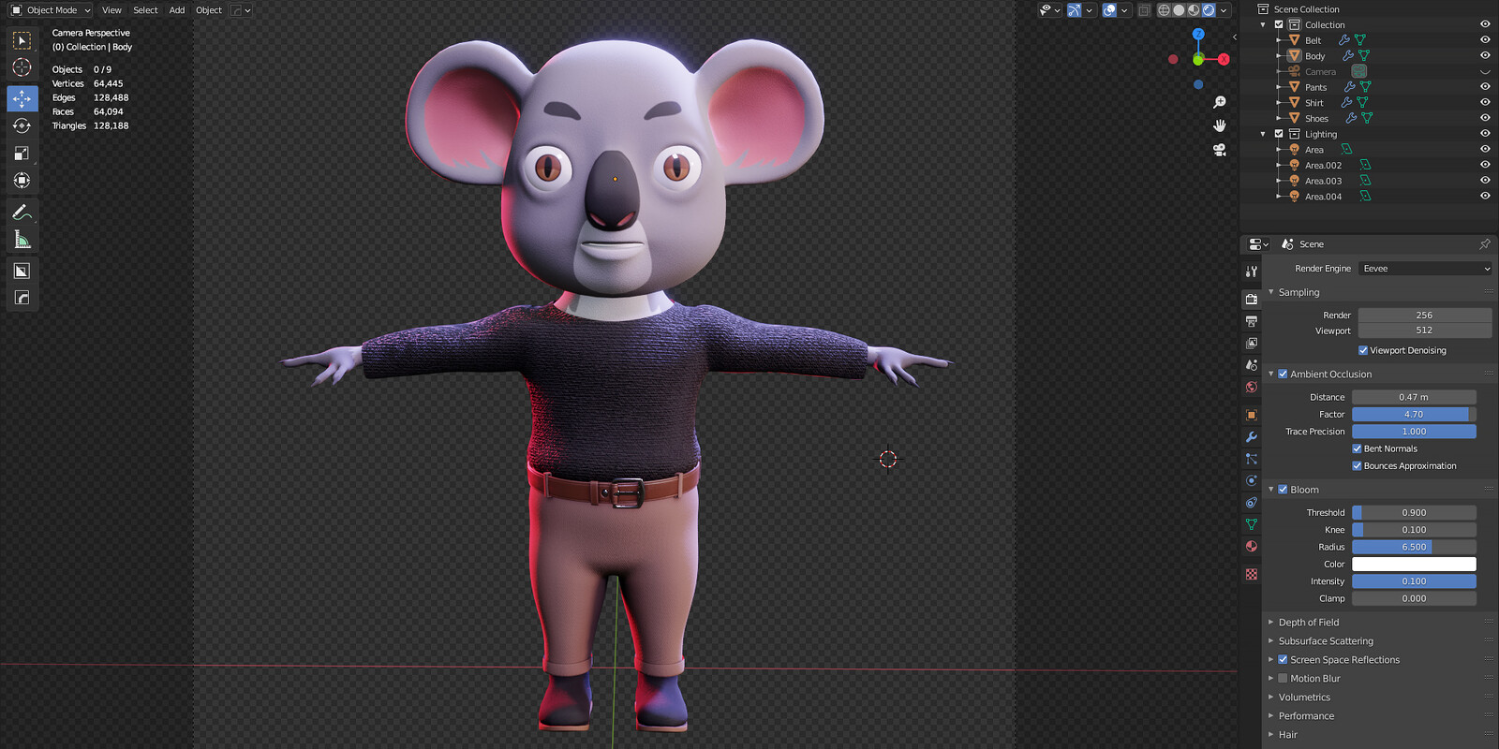Enable the Motion Blur checkbox
Viewport: 1499px width, 749px height.
click(1283, 679)
